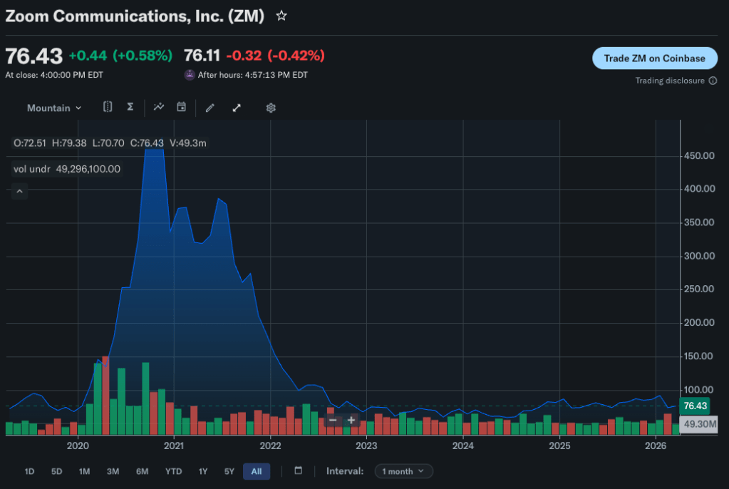Switch to the YTD range

[173, 471]
